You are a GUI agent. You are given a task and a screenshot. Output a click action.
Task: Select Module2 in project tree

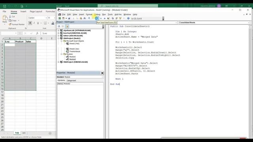point(72,59)
